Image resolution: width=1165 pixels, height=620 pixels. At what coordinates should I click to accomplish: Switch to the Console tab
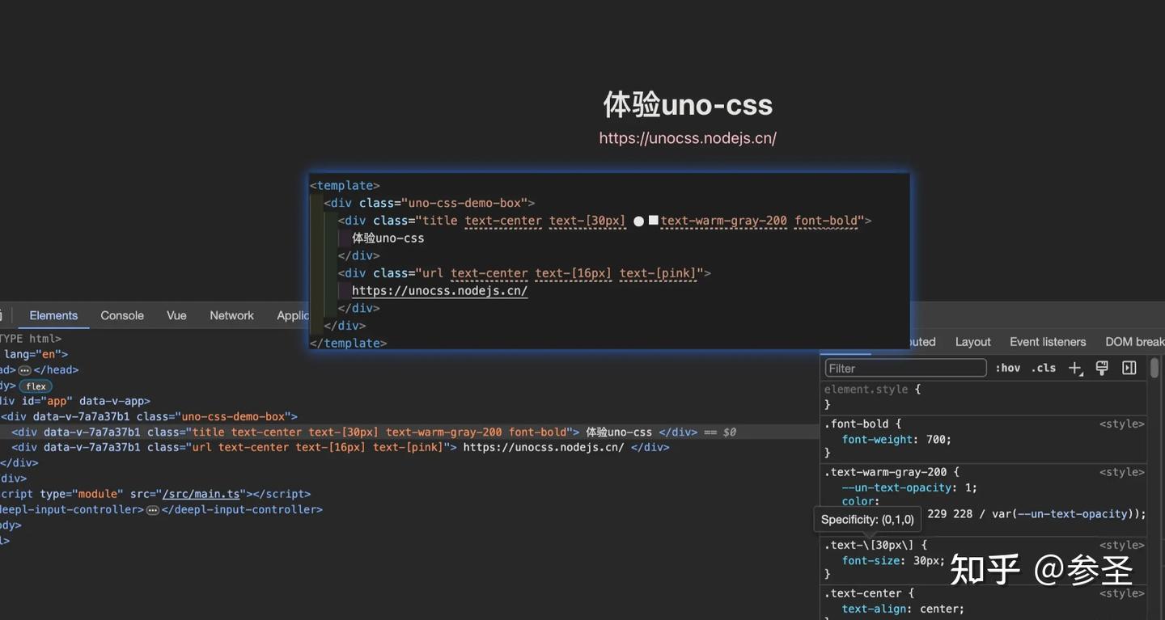[x=121, y=315]
